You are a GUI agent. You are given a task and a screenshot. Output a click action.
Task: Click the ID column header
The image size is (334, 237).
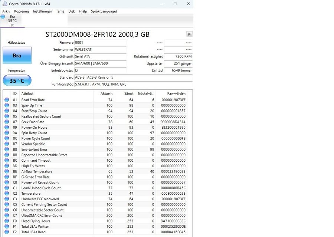coord(15,93)
